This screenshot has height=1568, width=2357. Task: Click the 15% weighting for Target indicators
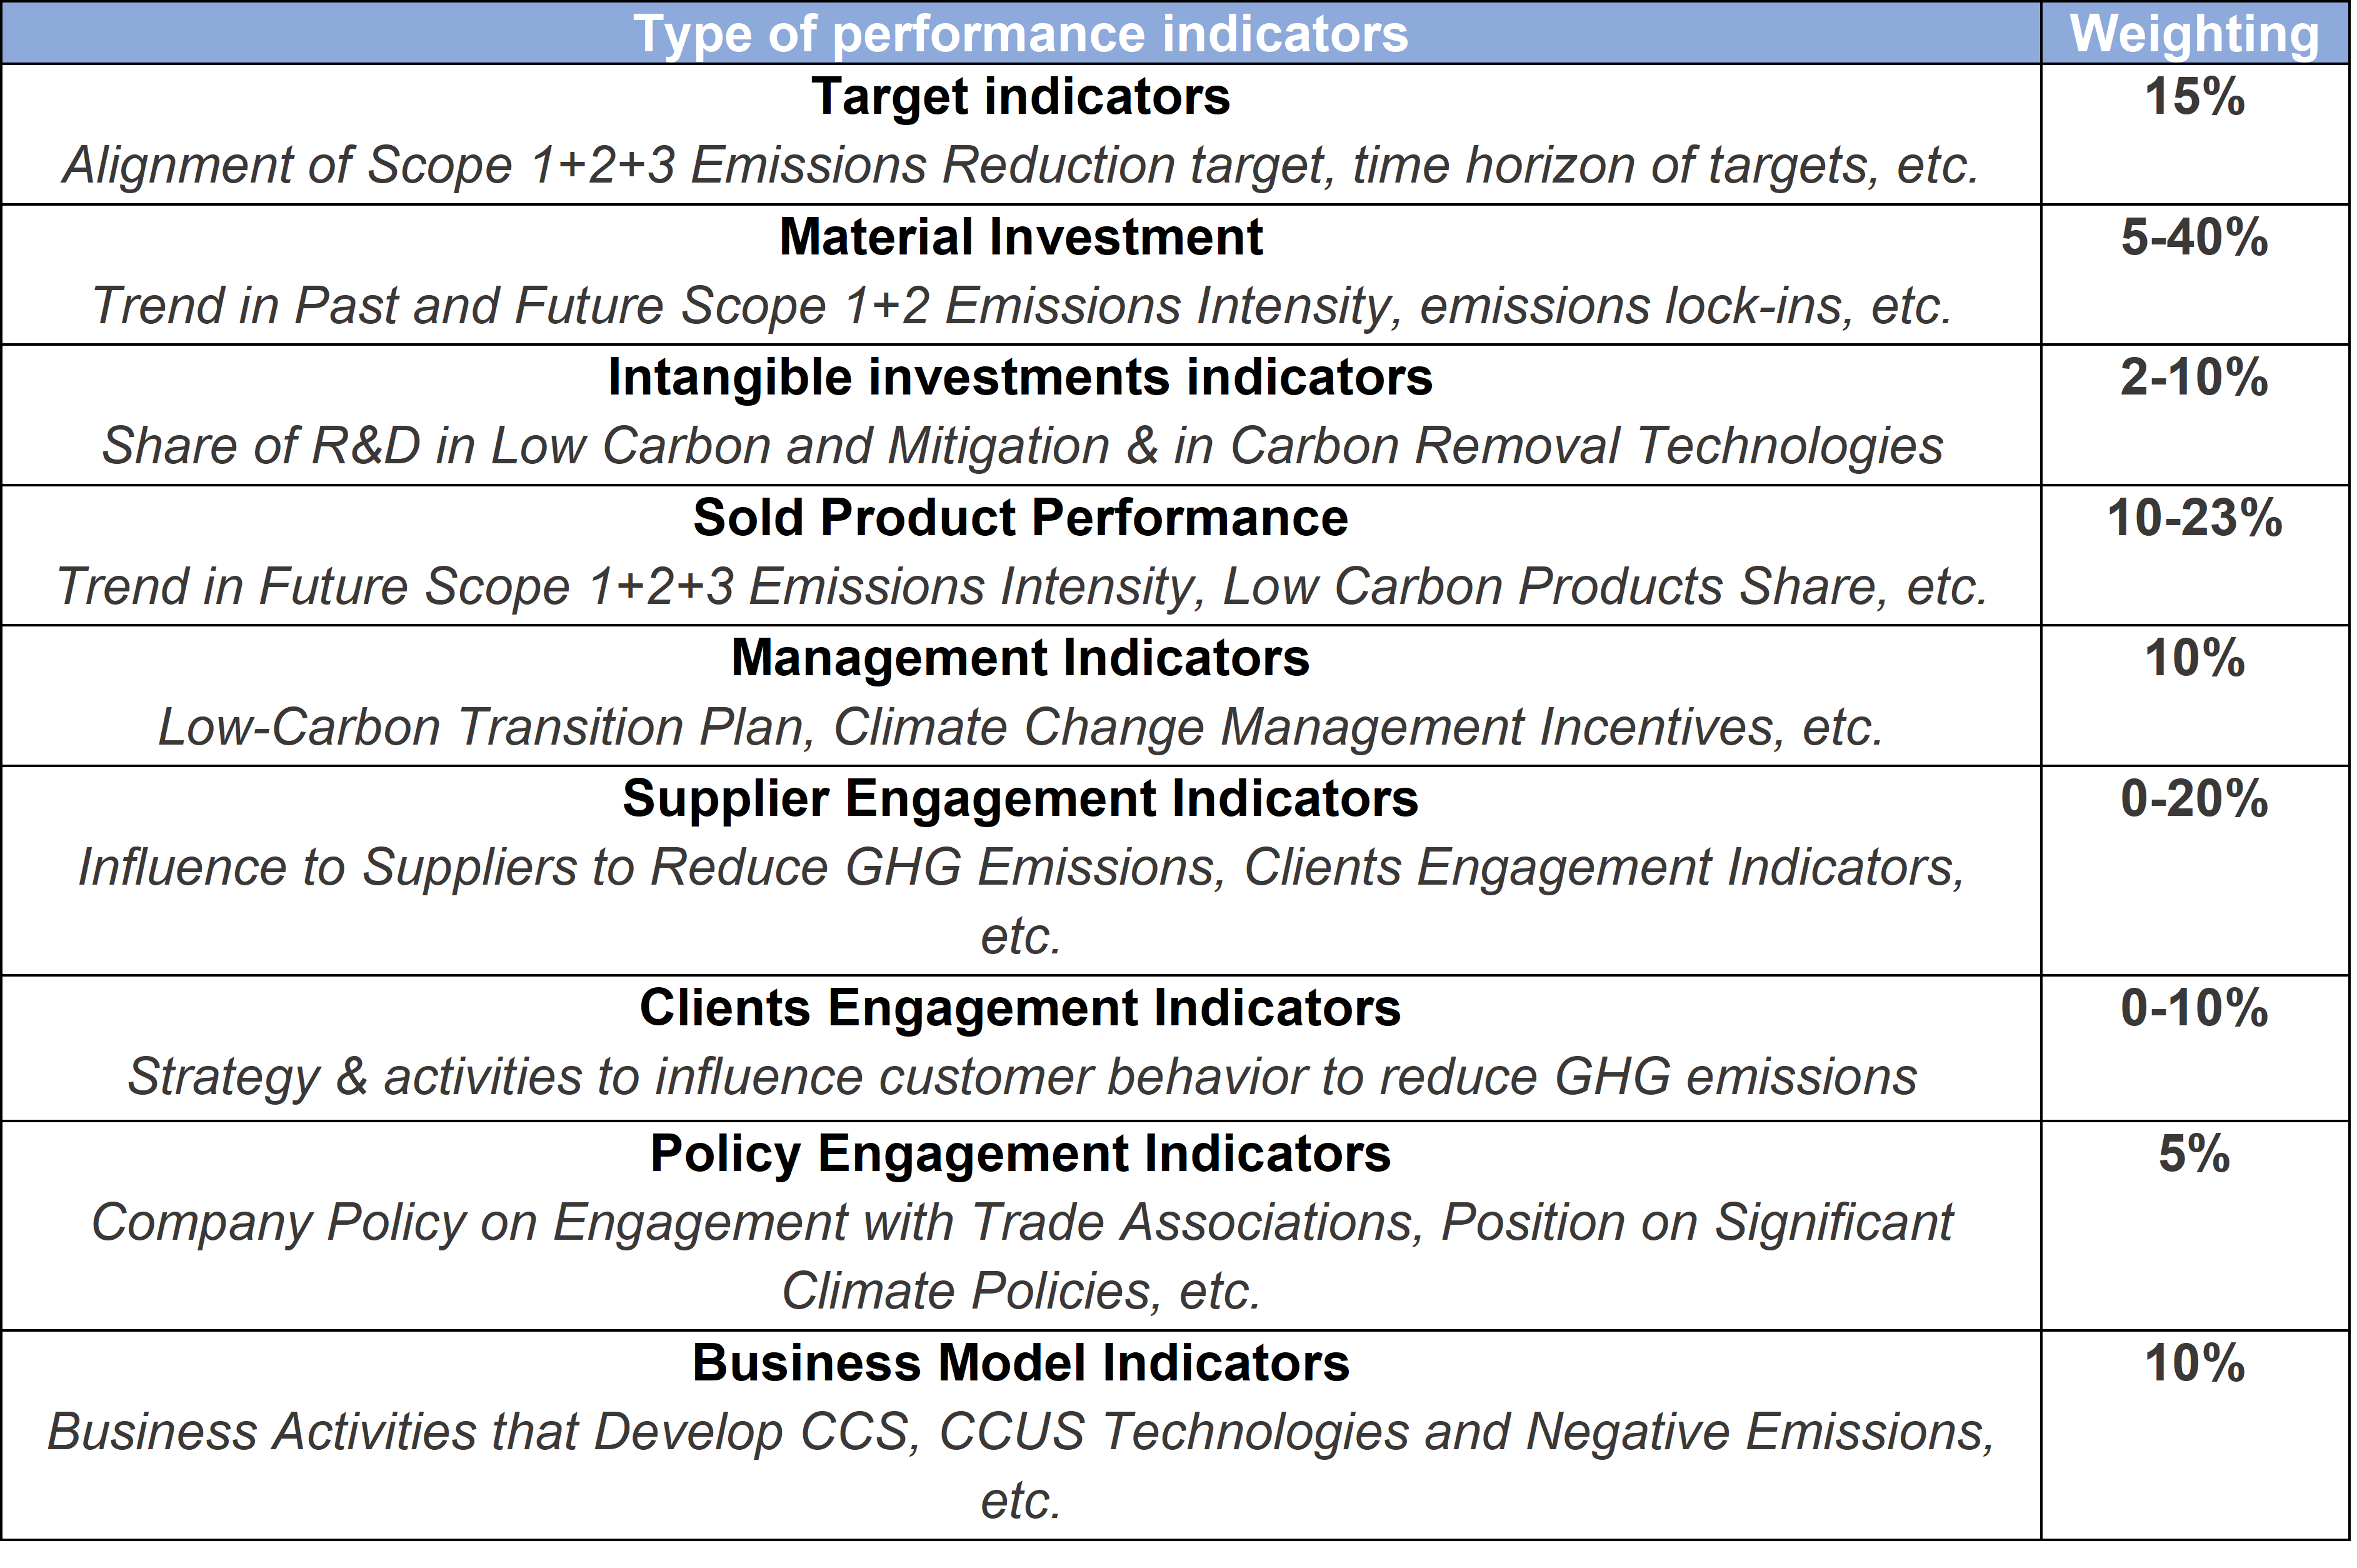[x=2193, y=97]
